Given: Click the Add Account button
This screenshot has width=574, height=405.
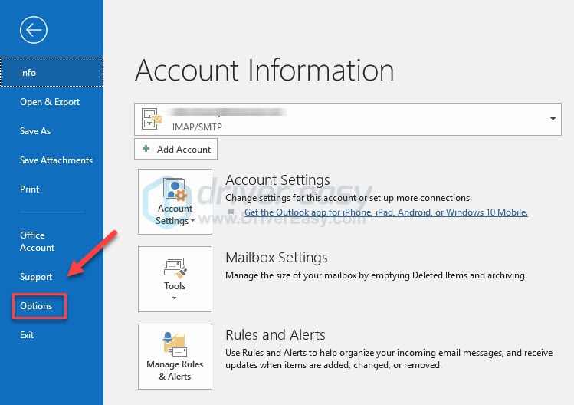Looking at the screenshot, I should [175, 149].
